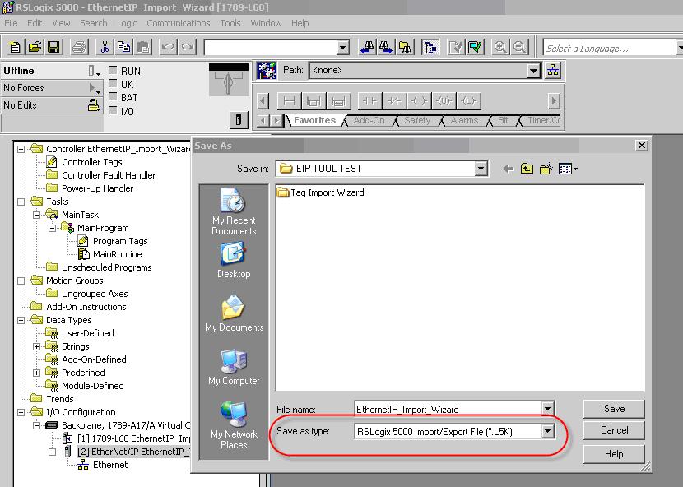This screenshot has width=683, height=487.
Task: Create a new folder in Save As dialog
Action: point(546,169)
